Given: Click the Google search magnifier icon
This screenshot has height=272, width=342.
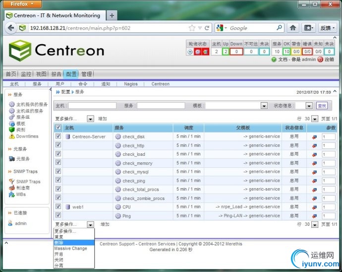Looking at the screenshot, I should click(x=279, y=28).
